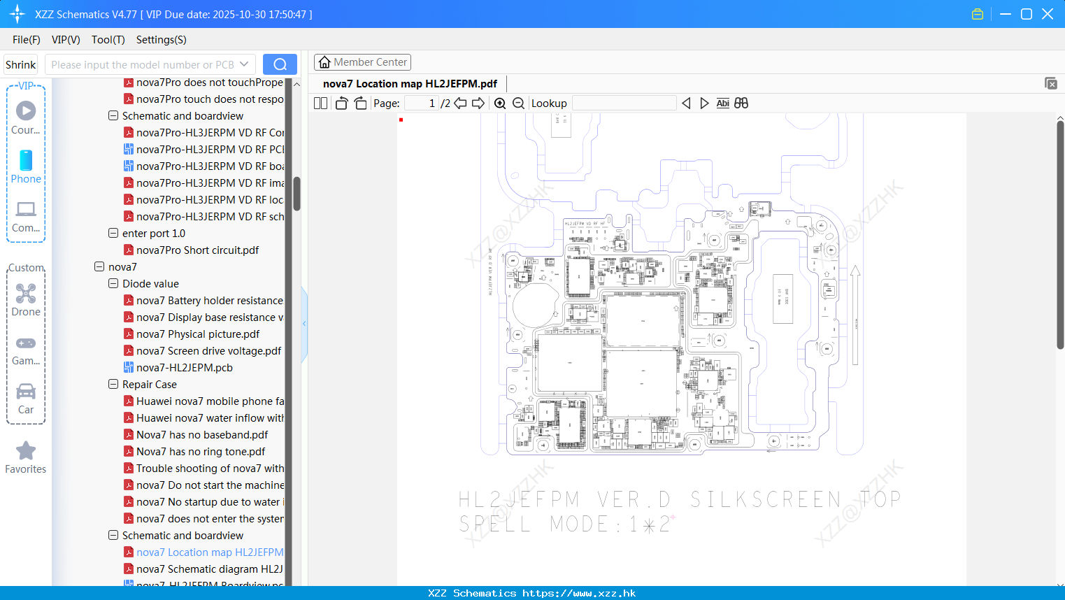
Task: Click the tree panel vertical scrollbar thumb
Action: click(x=296, y=194)
